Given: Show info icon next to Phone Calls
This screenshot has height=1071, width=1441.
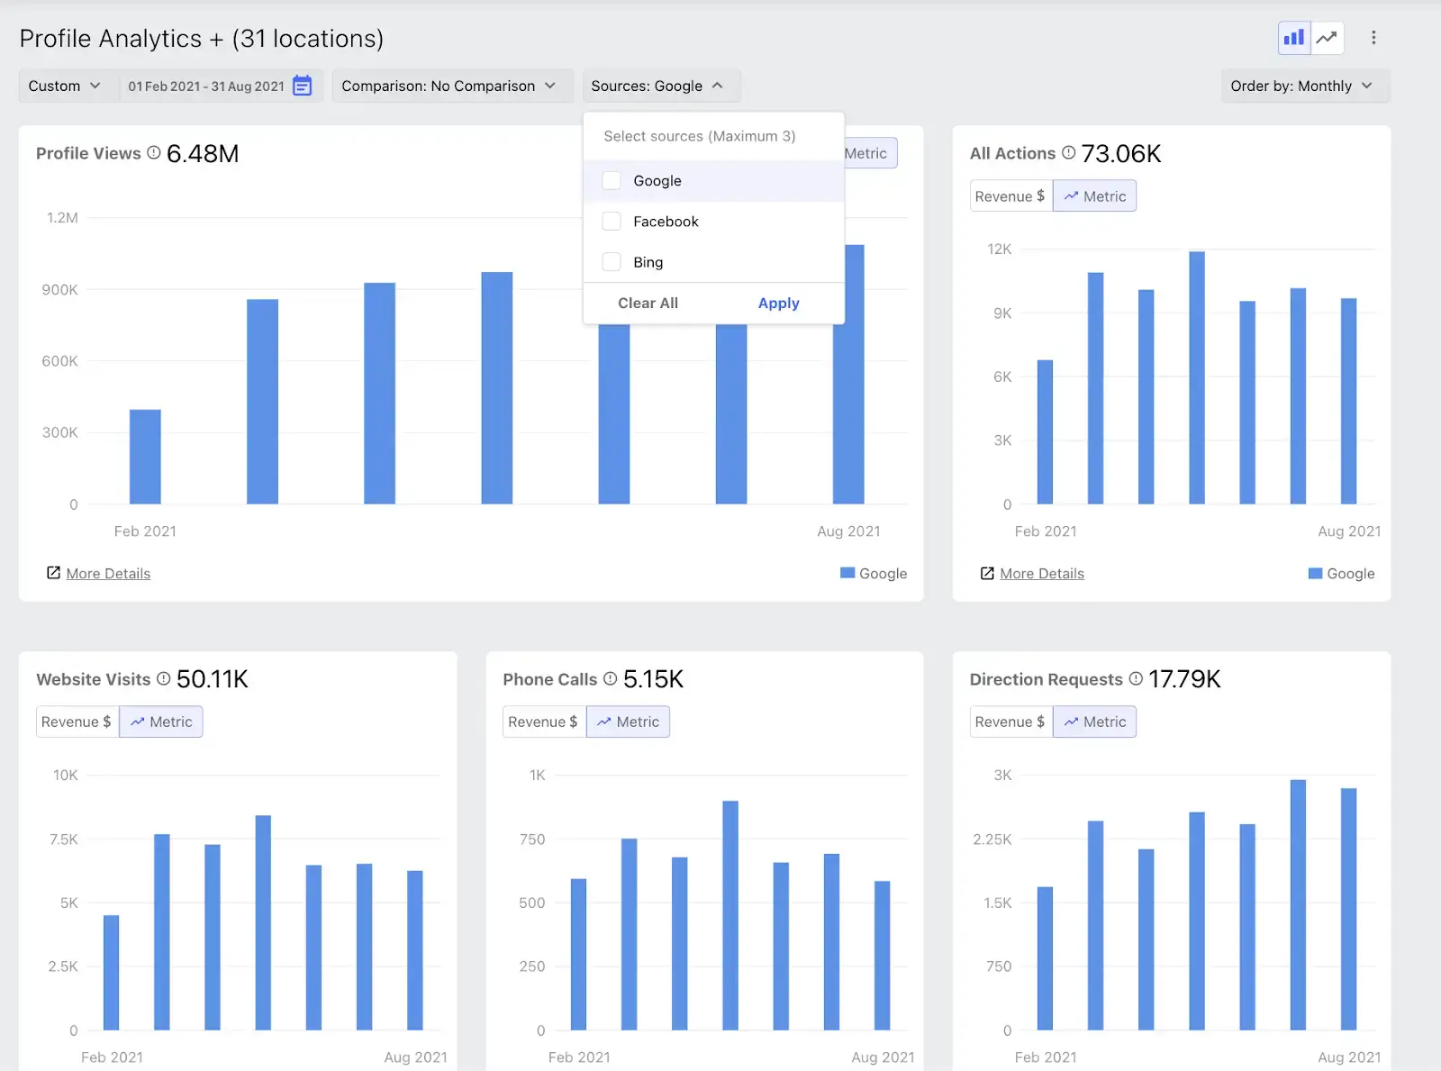Looking at the screenshot, I should tap(611, 679).
